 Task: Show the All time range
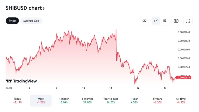181,100
